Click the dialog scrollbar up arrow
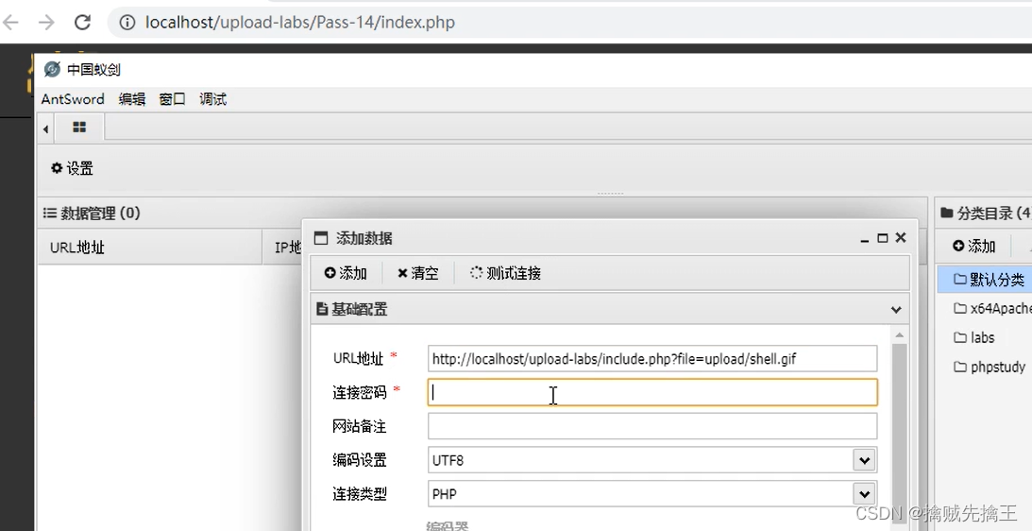This screenshot has height=531, width=1032. click(x=899, y=335)
